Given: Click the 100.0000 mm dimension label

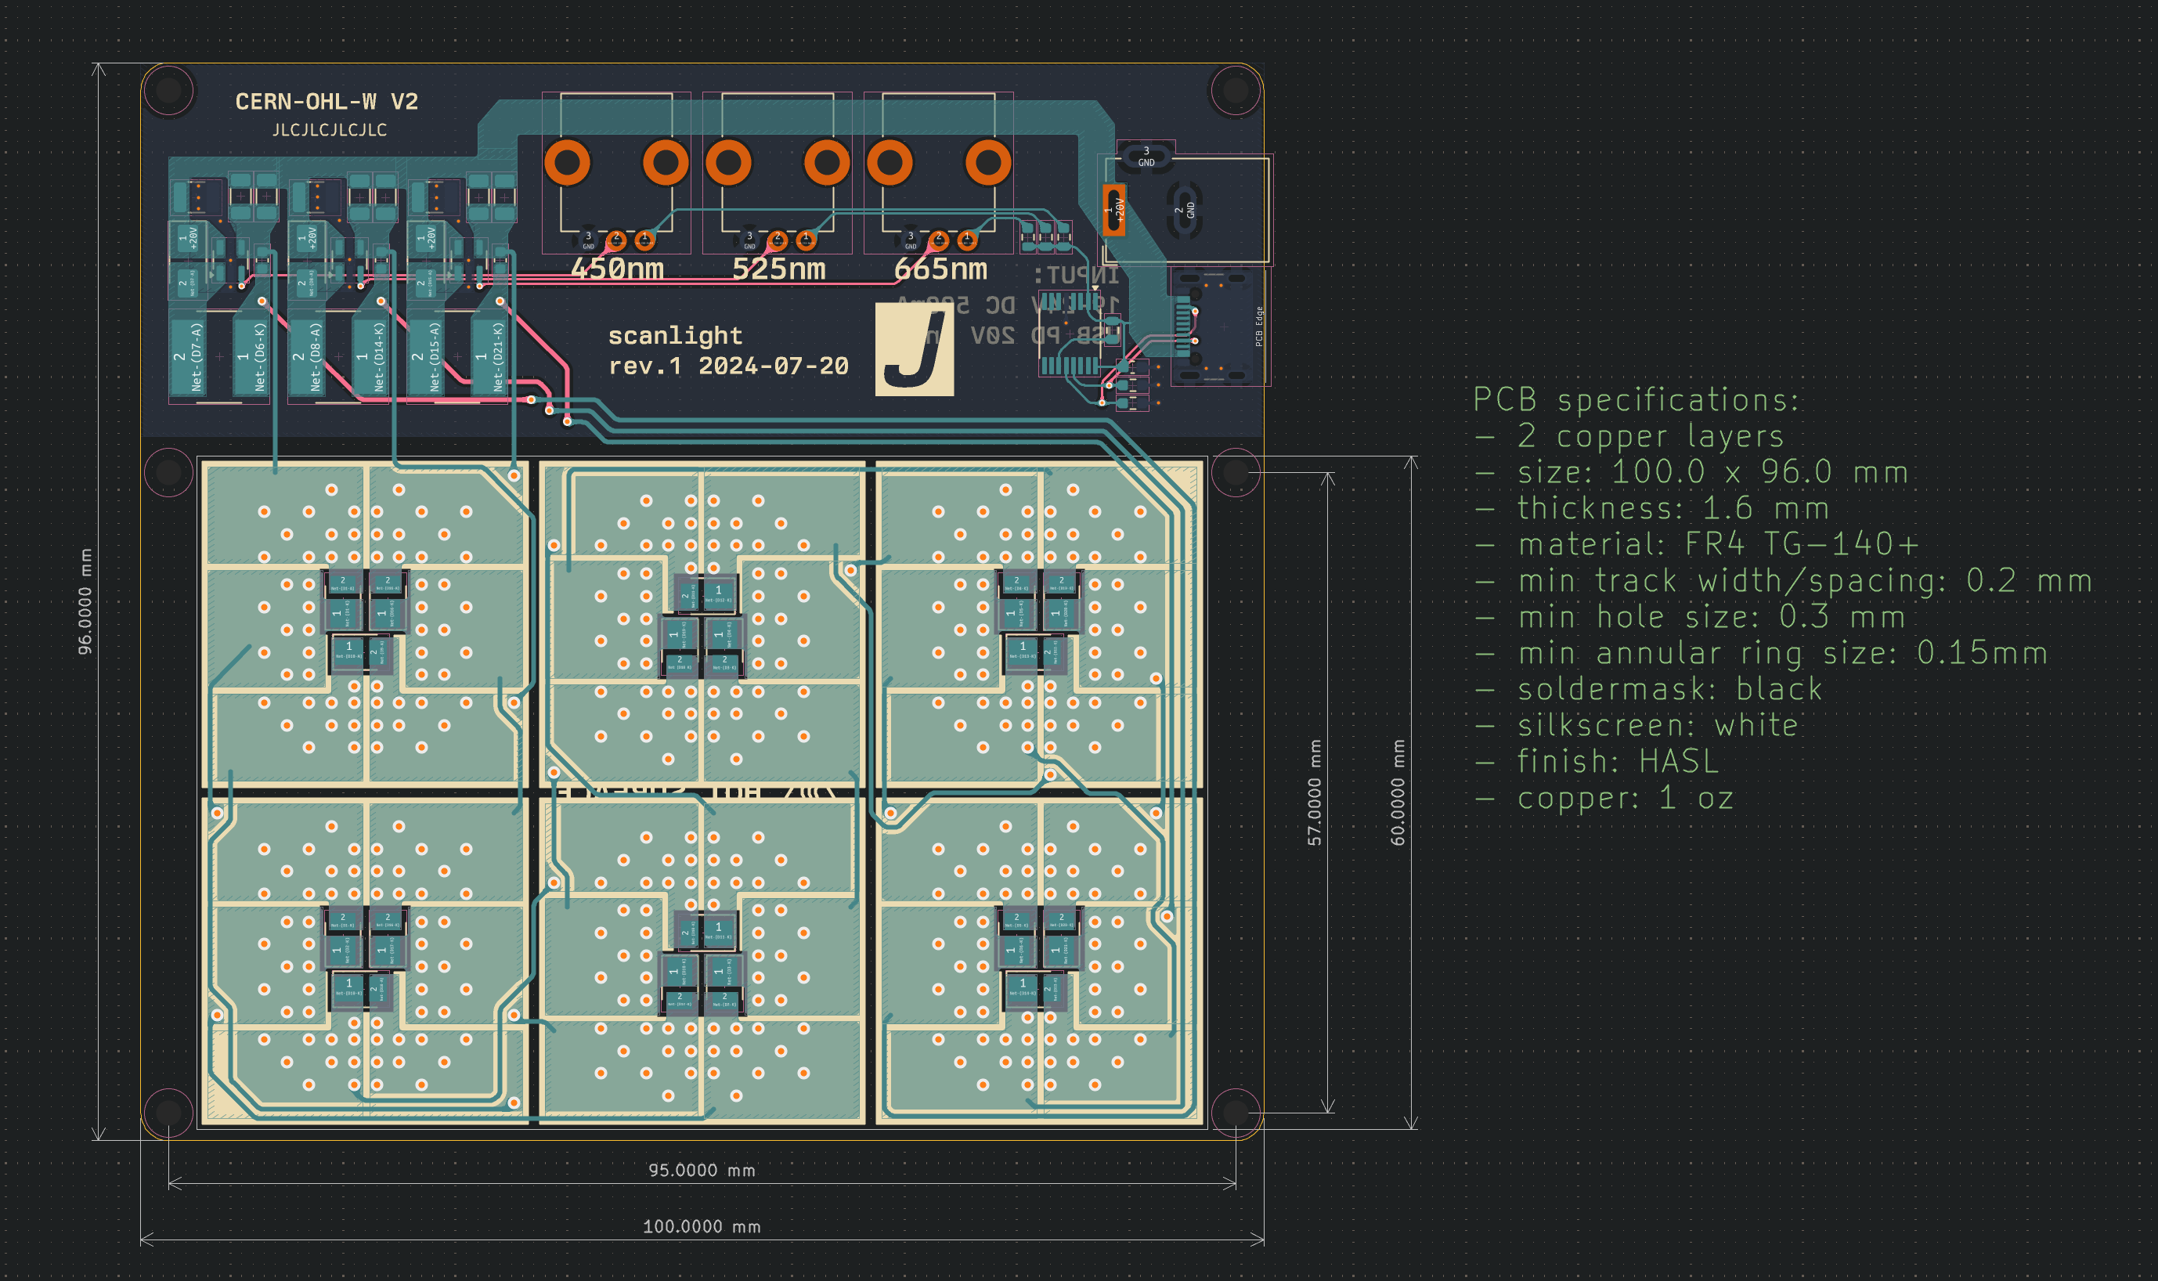Looking at the screenshot, I should coord(701,1227).
